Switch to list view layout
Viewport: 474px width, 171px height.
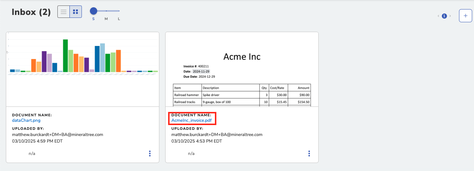pyautogui.click(x=64, y=12)
